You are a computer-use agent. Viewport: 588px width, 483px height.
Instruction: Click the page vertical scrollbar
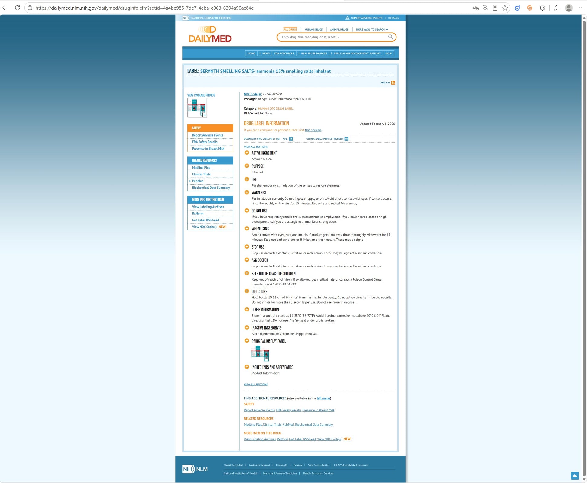(x=584, y=248)
